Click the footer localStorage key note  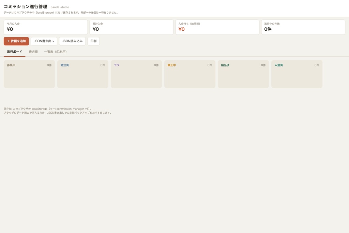pyautogui.click(x=48, y=109)
